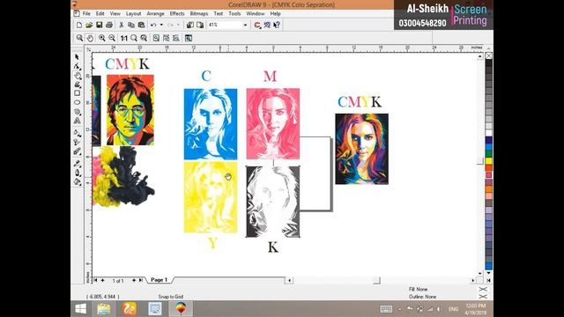Undo the last action with the Undo arrow
Screen dimensions: 564x317
pos(153,25)
